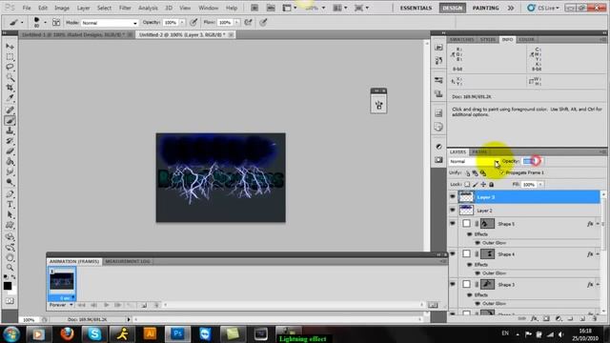Select the Quick Selection tool
This screenshot has height=343, width=610.
tap(10, 77)
